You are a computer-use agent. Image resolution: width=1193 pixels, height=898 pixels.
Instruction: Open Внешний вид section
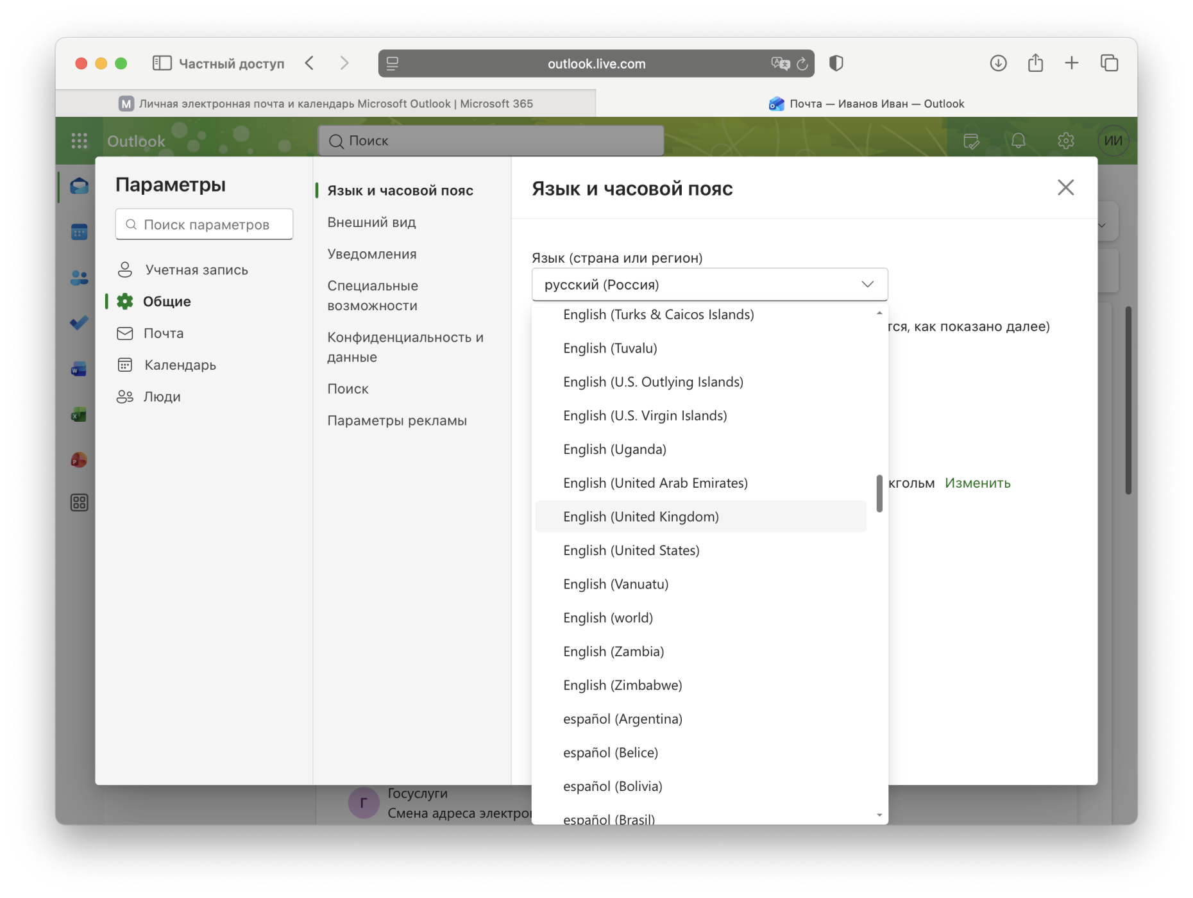coord(371,222)
